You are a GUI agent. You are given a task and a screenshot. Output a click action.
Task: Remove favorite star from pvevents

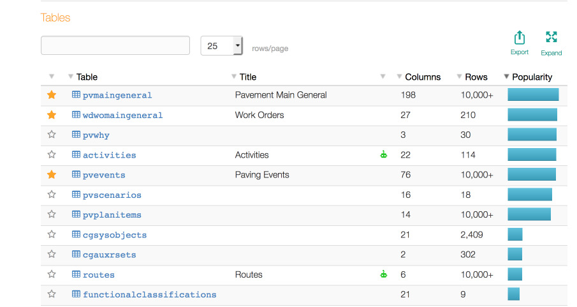click(52, 175)
